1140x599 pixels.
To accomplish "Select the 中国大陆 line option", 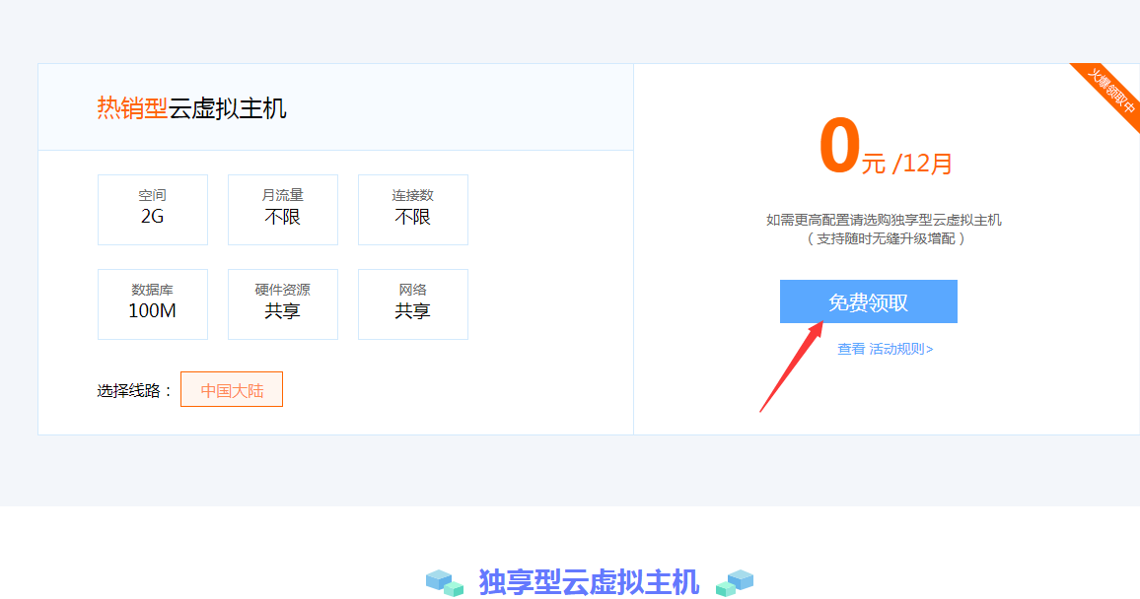I will point(231,389).
